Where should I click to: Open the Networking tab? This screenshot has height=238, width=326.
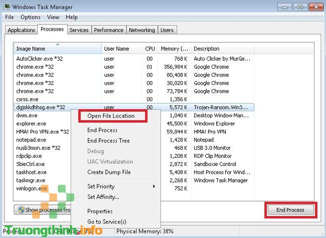pyautogui.click(x=142, y=30)
